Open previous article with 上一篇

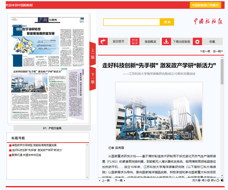tap(104, 180)
